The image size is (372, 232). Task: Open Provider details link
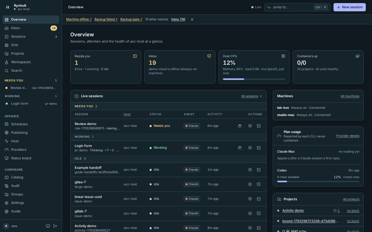348,136
